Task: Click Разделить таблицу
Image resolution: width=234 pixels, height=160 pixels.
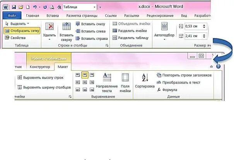Action: tap(130, 38)
